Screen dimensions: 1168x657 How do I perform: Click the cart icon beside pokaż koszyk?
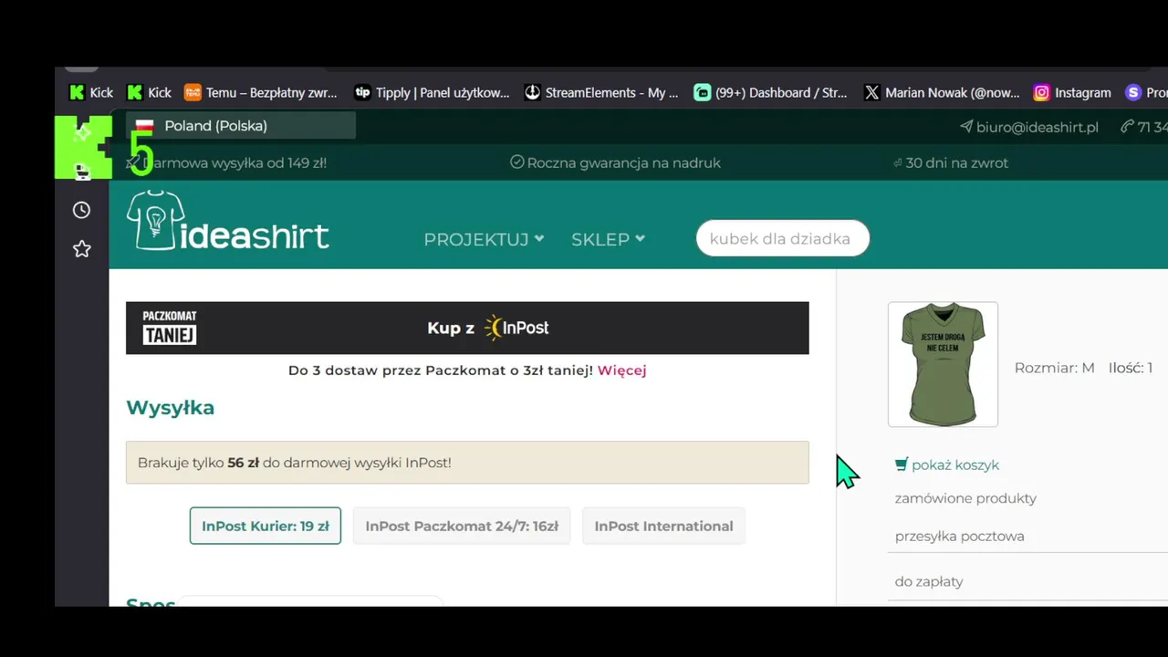pos(902,464)
